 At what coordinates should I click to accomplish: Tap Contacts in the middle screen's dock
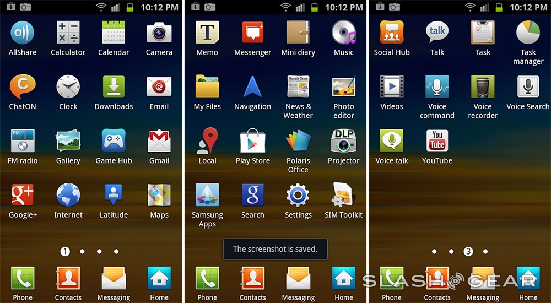(x=253, y=278)
